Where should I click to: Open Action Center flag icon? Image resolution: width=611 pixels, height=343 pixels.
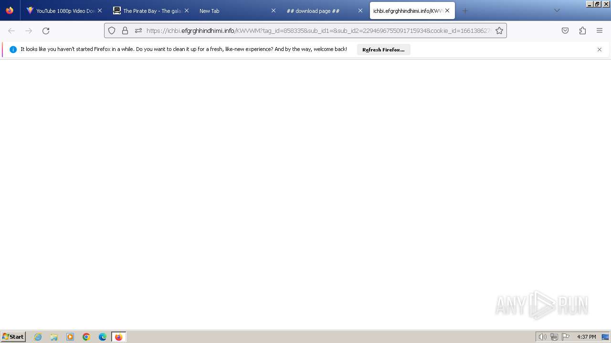point(566,337)
